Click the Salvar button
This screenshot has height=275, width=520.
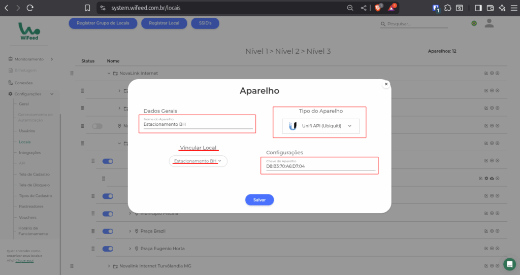click(259, 200)
